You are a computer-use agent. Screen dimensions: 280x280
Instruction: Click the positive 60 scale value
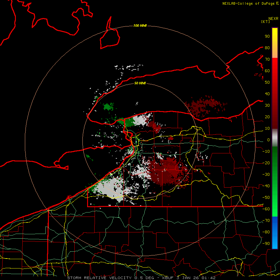click(x=267, y=71)
